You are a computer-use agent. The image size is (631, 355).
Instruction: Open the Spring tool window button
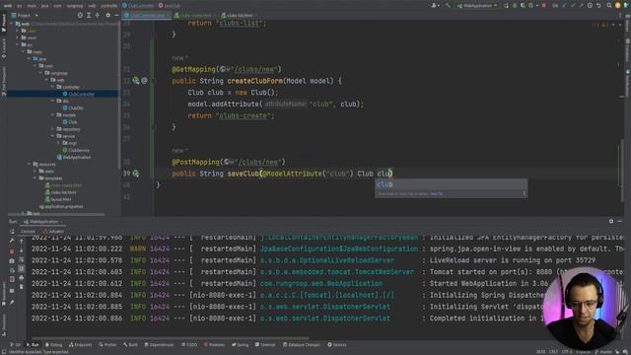pyautogui.click(x=240, y=345)
